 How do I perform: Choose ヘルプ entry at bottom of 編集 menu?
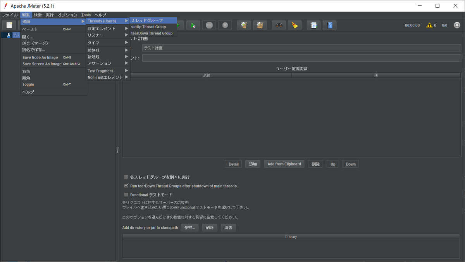(53, 92)
